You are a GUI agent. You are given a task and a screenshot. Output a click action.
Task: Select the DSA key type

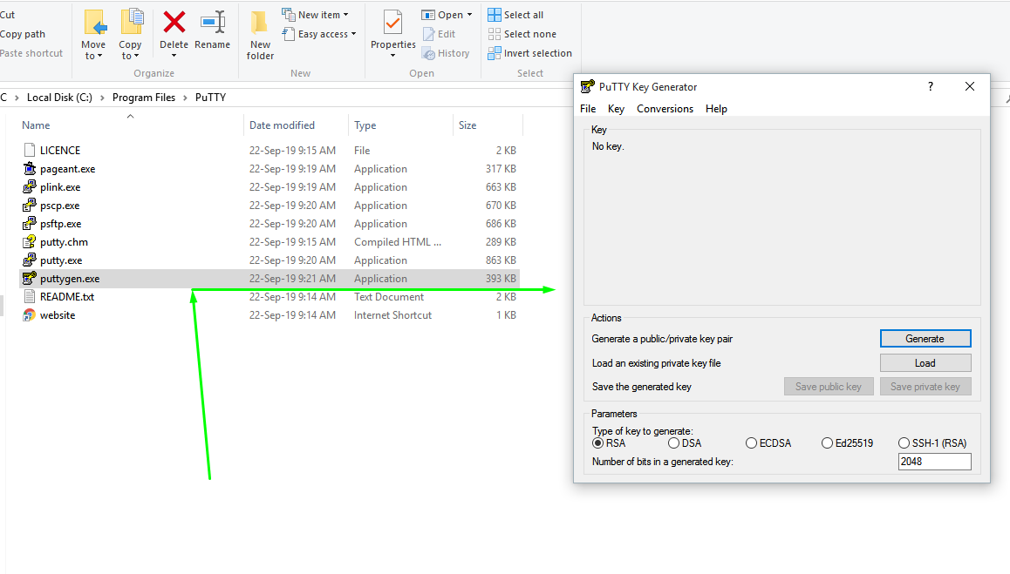pos(673,443)
